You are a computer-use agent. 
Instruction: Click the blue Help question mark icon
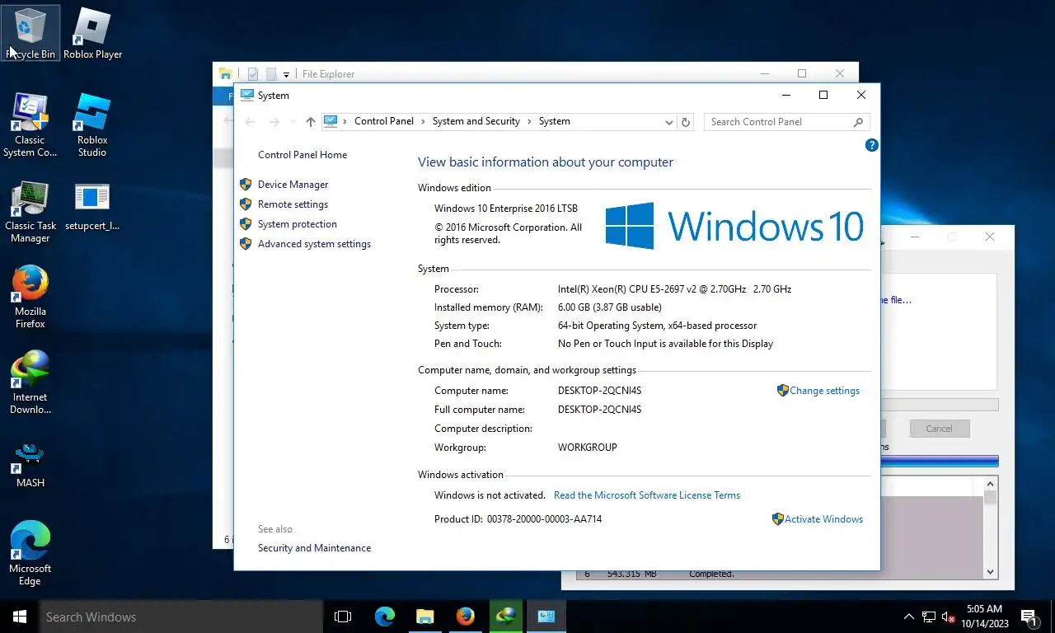[x=871, y=145]
